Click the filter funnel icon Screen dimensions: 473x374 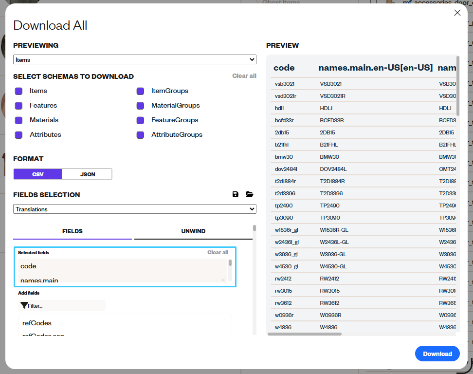24,305
